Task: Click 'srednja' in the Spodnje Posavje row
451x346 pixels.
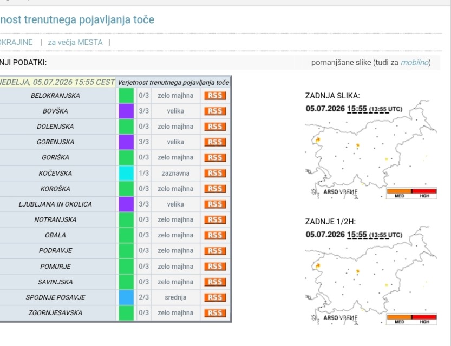Action: click(x=175, y=297)
